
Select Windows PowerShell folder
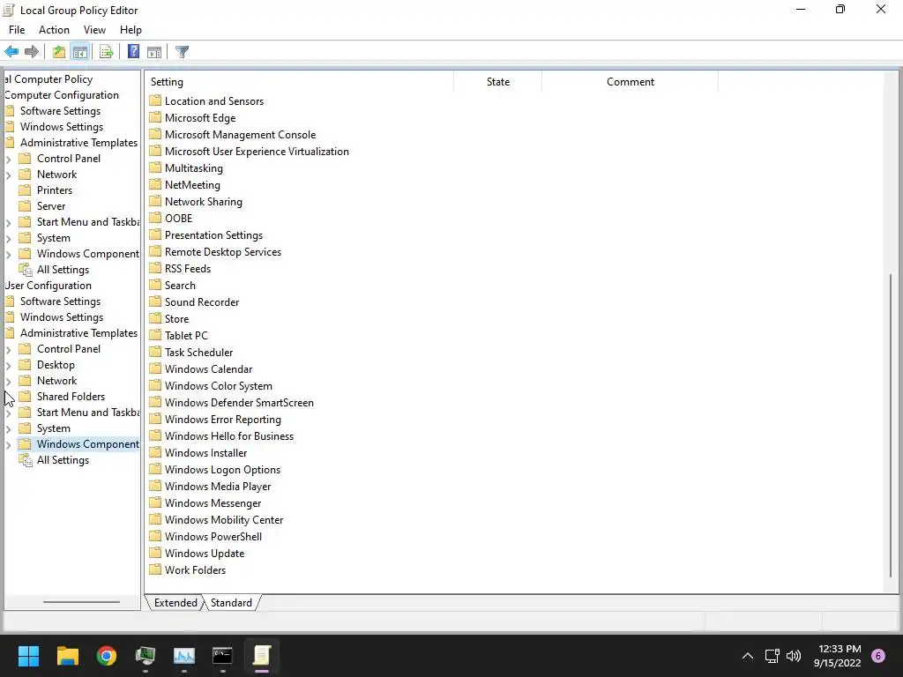(x=213, y=536)
